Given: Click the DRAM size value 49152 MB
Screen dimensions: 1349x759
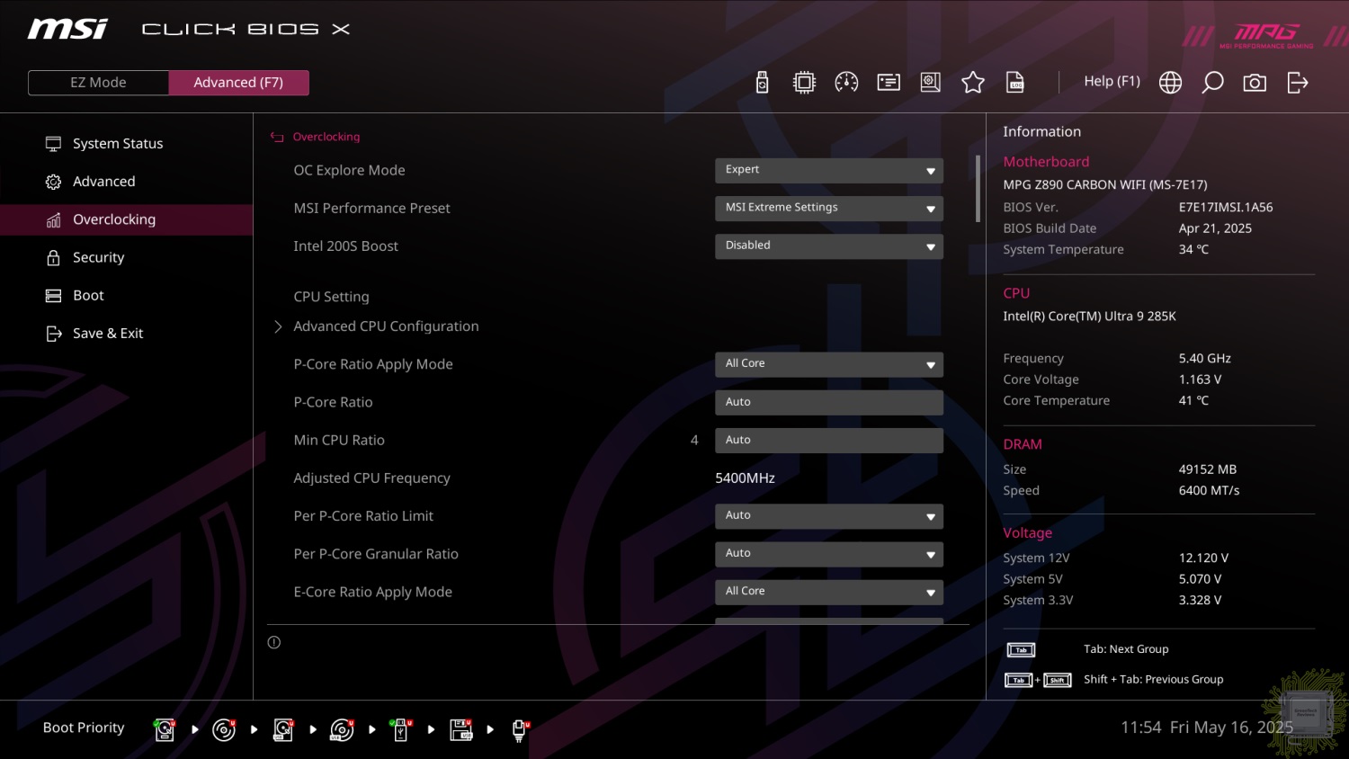Looking at the screenshot, I should coord(1208,469).
